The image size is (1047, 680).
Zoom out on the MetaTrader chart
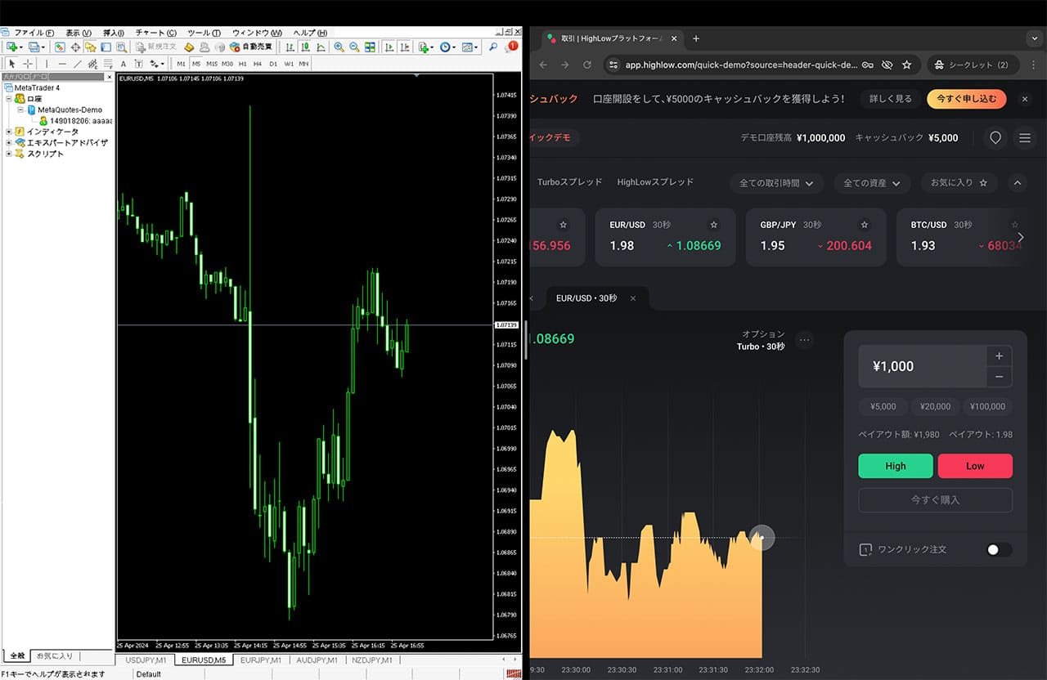coord(354,47)
